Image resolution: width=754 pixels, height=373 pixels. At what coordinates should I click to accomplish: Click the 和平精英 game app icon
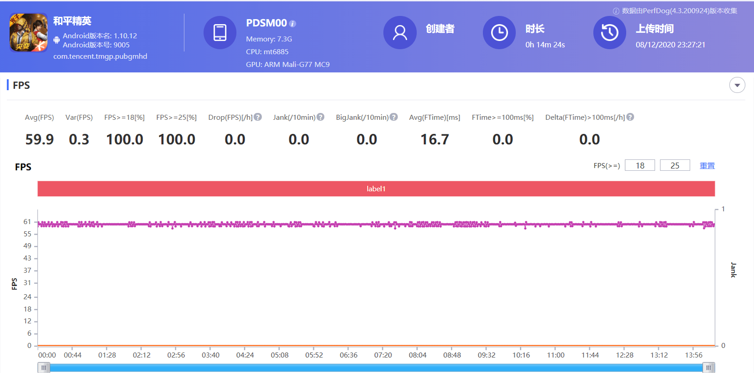point(29,33)
